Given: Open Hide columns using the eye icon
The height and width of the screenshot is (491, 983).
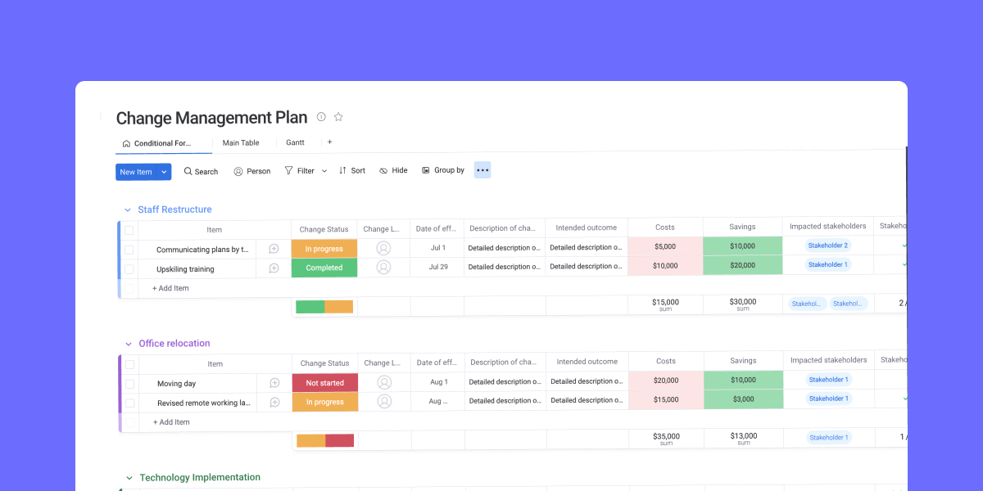Looking at the screenshot, I should [392, 170].
